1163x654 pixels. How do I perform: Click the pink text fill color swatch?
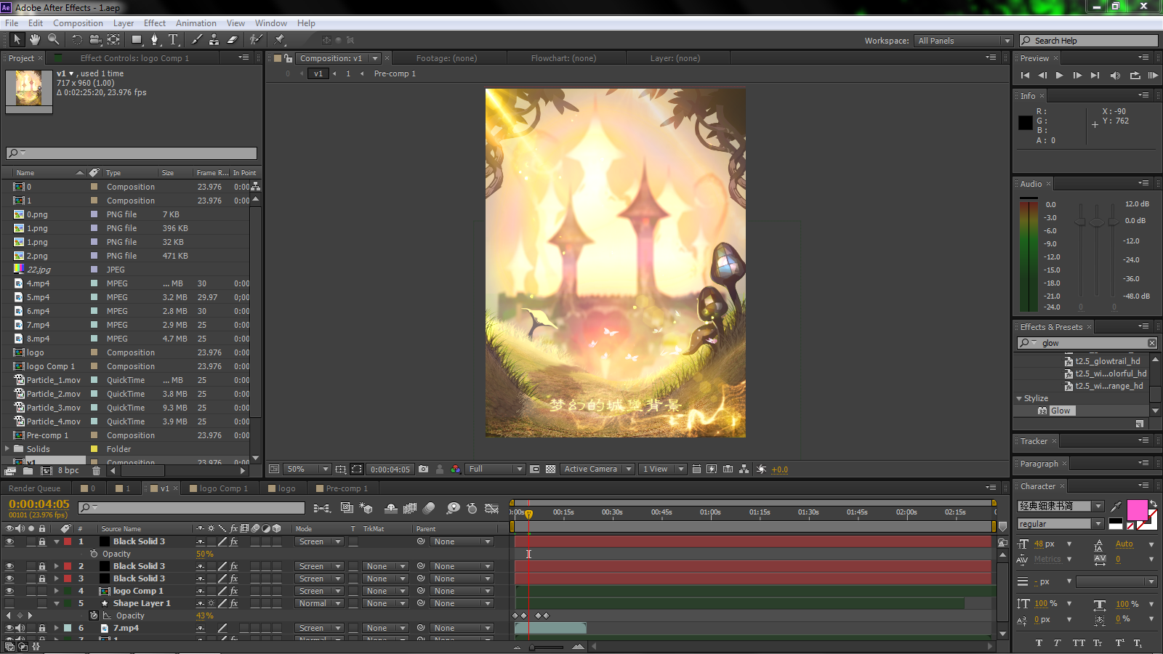(x=1137, y=510)
